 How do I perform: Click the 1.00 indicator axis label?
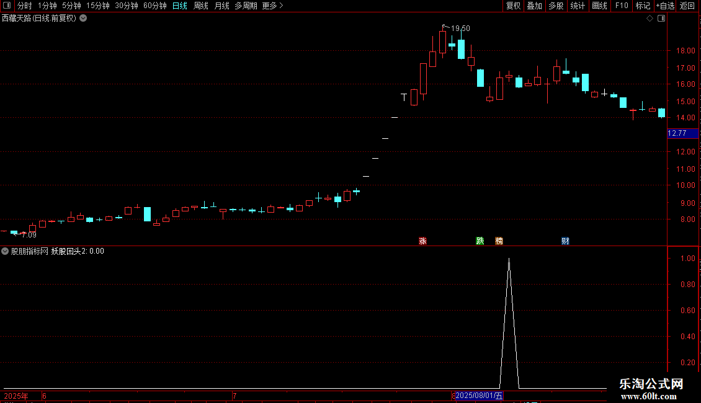687,259
